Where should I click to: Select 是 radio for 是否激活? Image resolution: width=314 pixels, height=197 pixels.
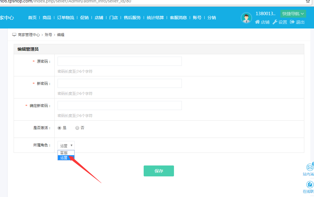click(x=59, y=128)
